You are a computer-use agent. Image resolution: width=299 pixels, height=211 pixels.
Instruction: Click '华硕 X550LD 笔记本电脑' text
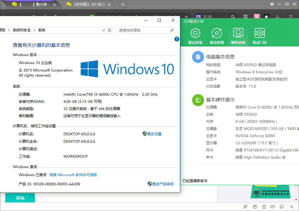[x=256, y=65]
